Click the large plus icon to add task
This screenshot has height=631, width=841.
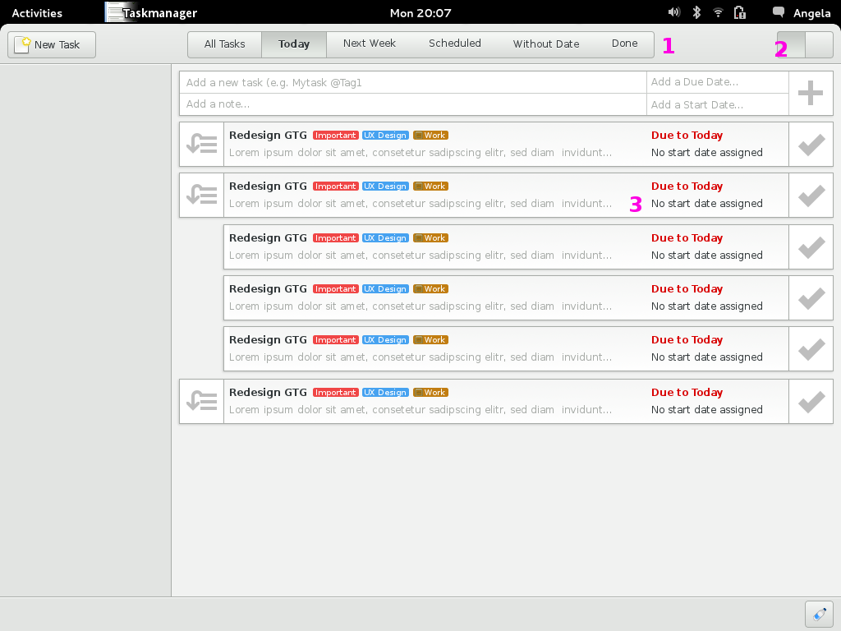tap(811, 93)
